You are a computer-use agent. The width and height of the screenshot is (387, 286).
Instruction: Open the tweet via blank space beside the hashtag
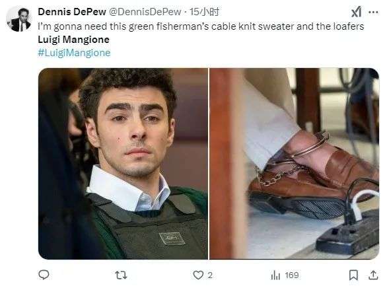point(244,53)
